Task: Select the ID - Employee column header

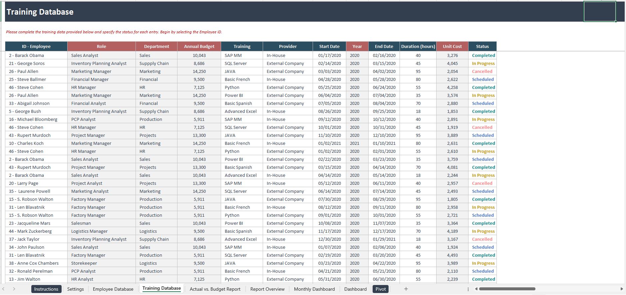Action: (36, 46)
